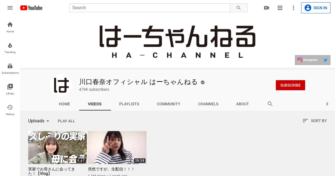Viewport: 335px width, 176px height.
Task: Go to Home in sidebar
Action: 10,27
